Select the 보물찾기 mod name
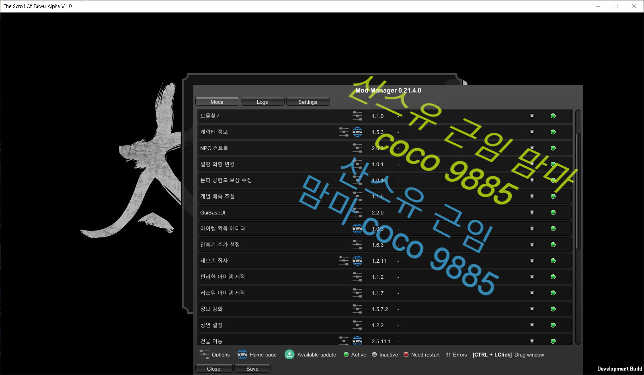The width and height of the screenshot is (644, 375). (x=211, y=116)
